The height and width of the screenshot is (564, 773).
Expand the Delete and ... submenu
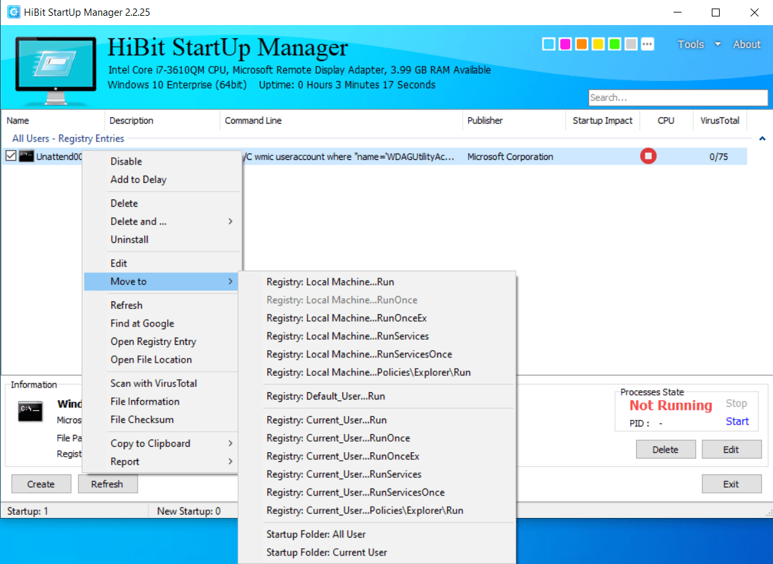point(161,221)
